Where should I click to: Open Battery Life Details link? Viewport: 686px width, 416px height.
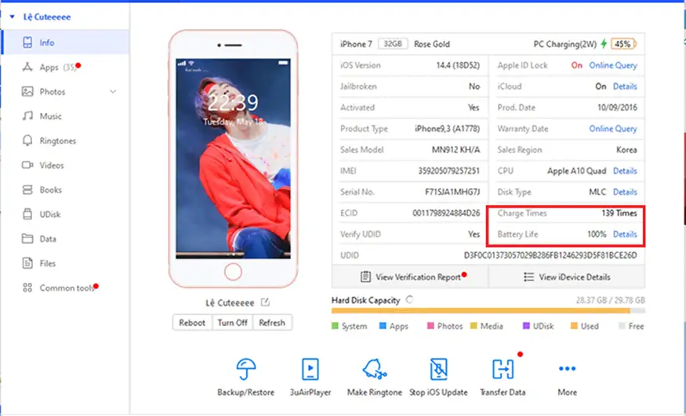pos(624,234)
